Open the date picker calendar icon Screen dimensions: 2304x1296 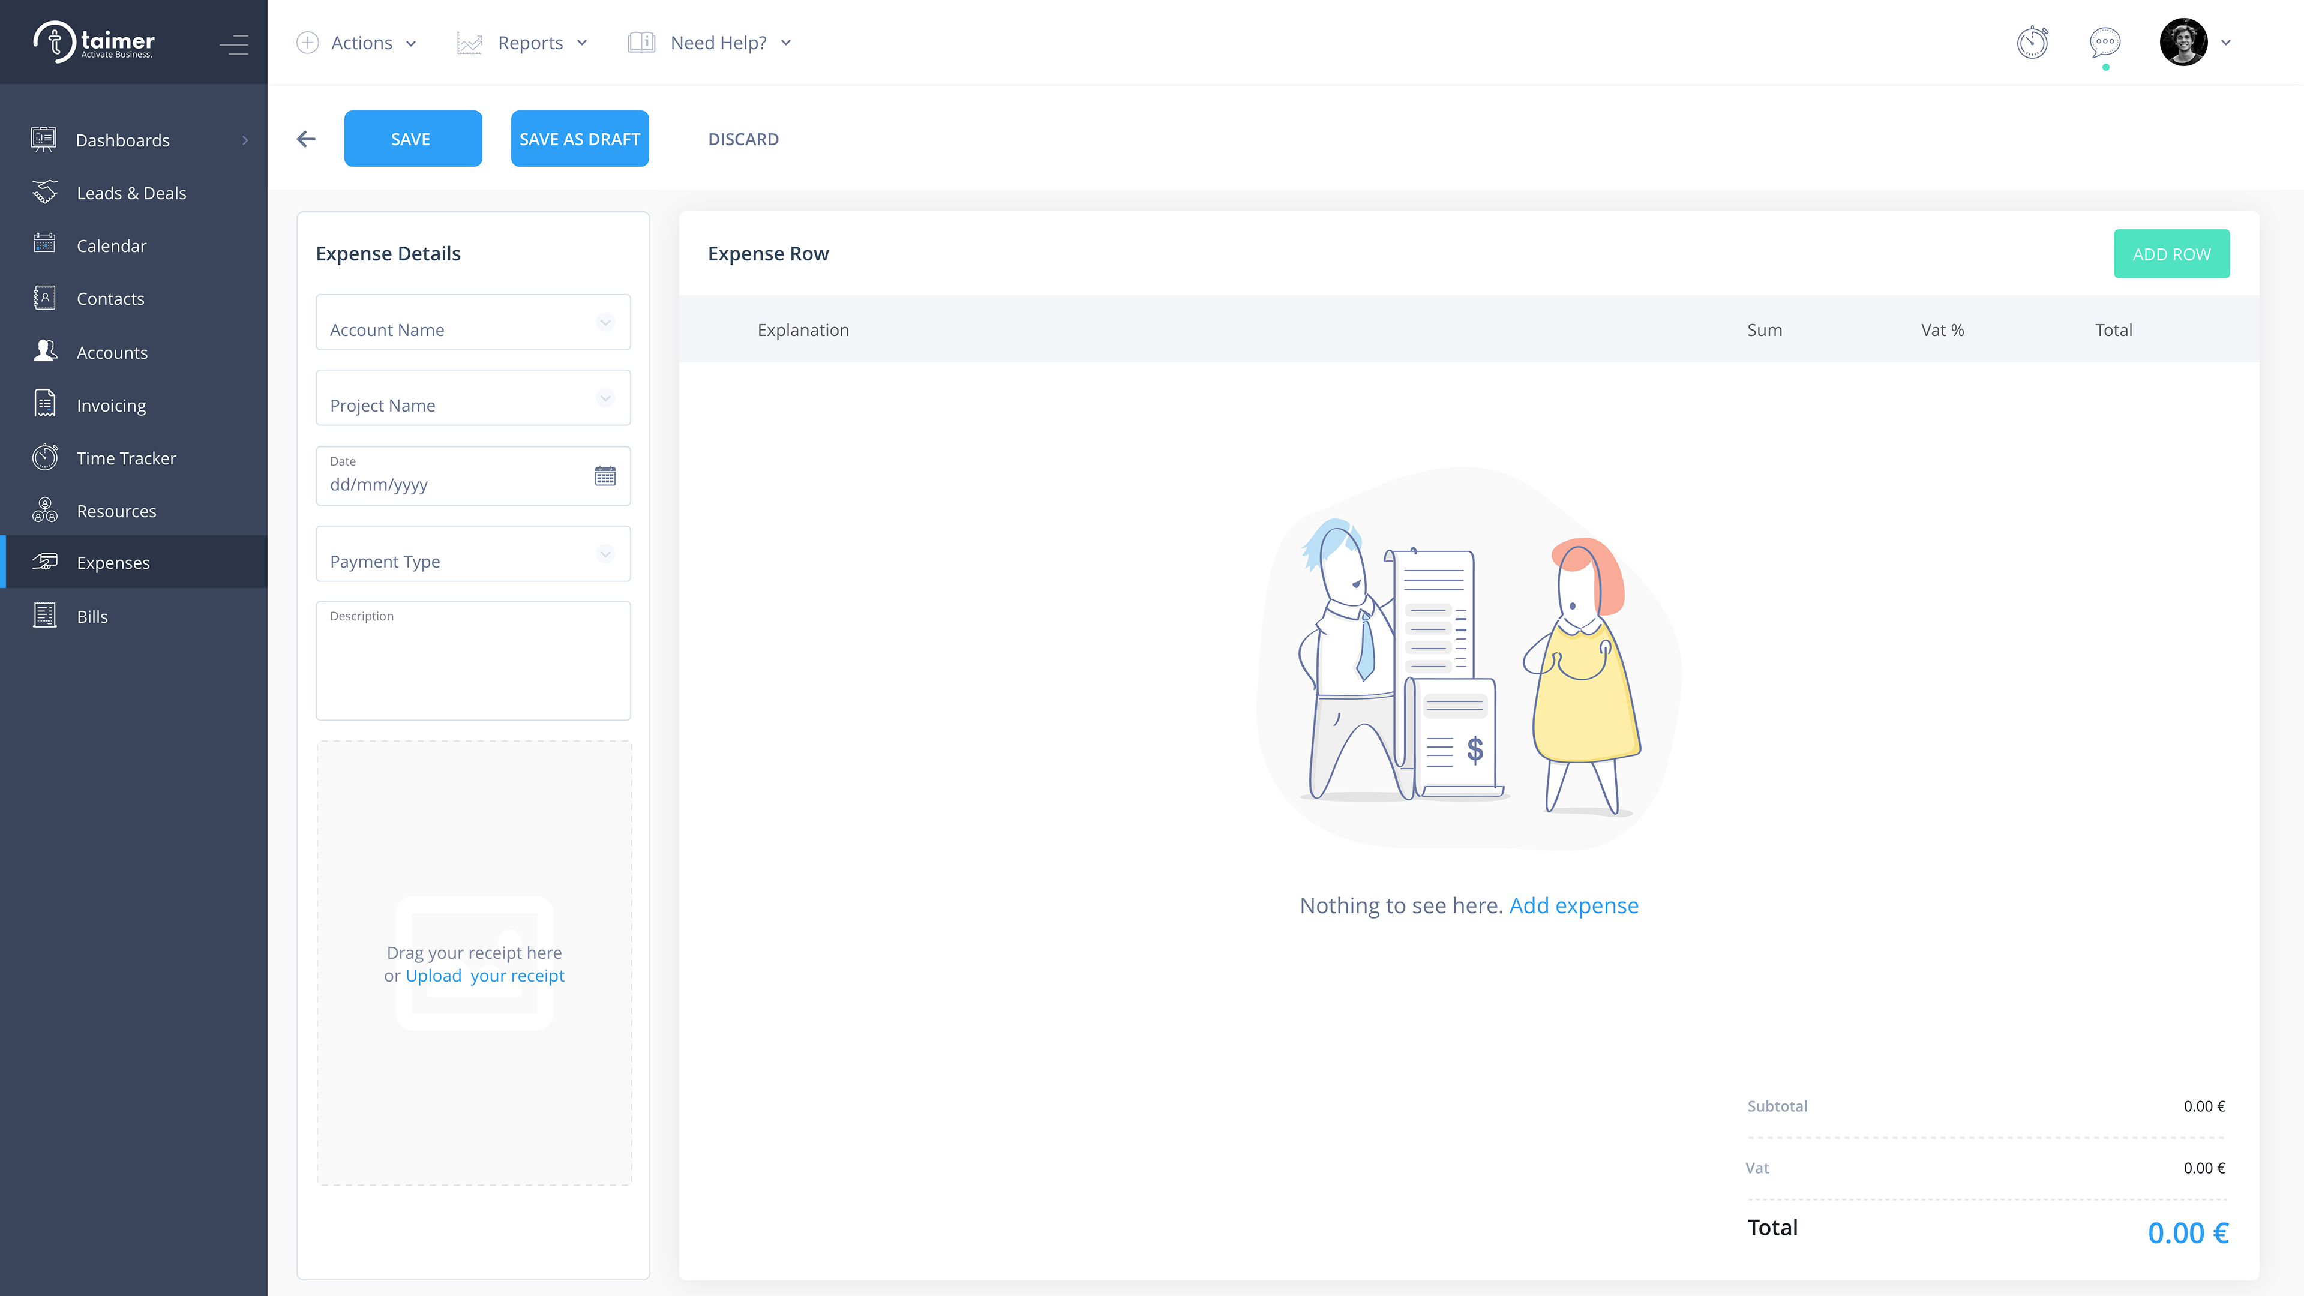coord(605,476)
